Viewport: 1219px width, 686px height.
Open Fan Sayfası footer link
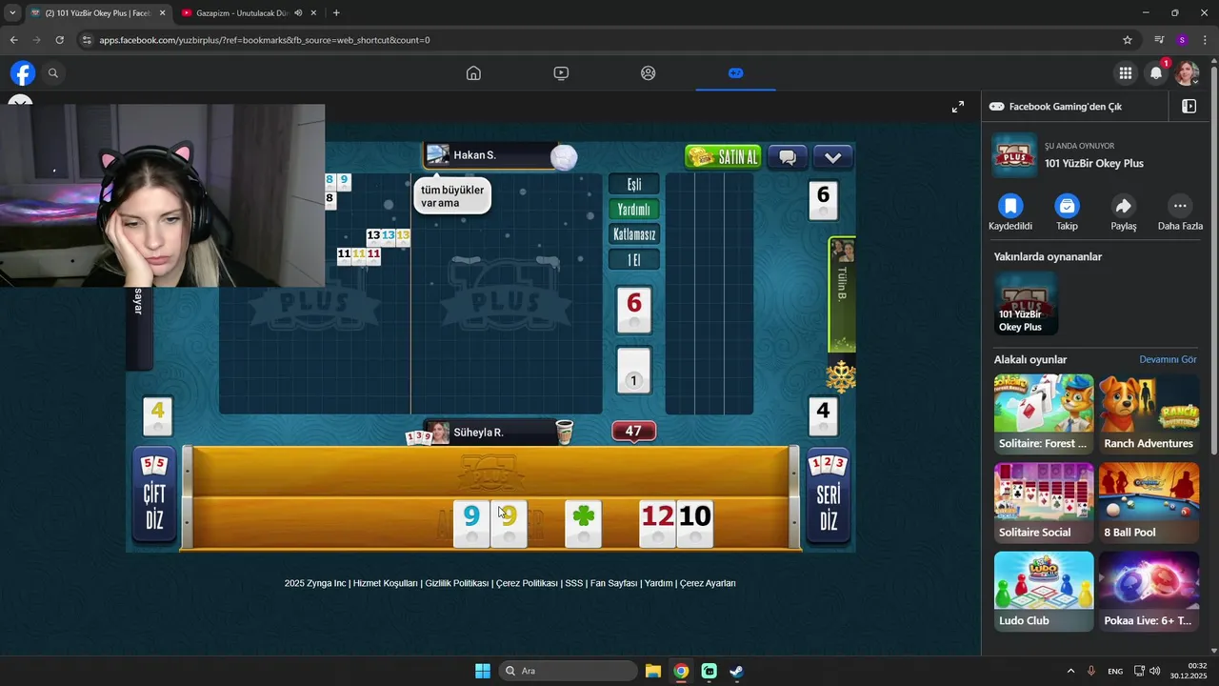tap(613, 583)
